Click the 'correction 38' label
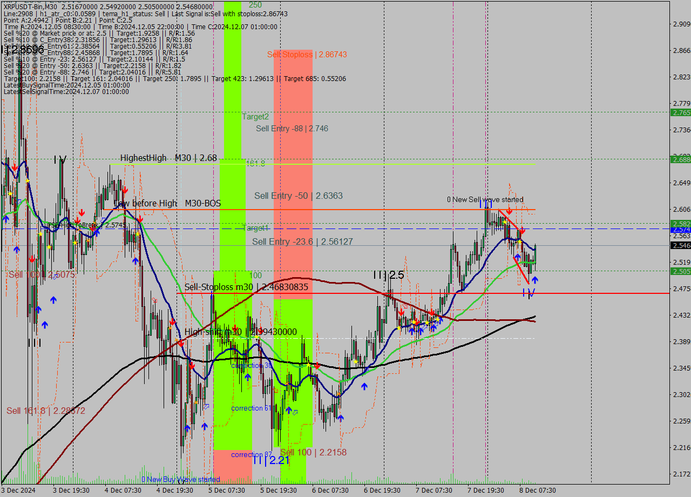The height and width of the screenshot is (497, 691). click(x=251, y=365)
